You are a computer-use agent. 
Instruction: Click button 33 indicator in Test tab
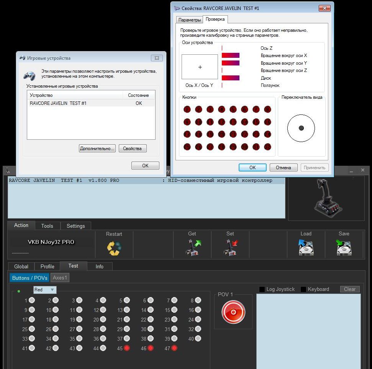pyautogui.click(x=32, y=338)
